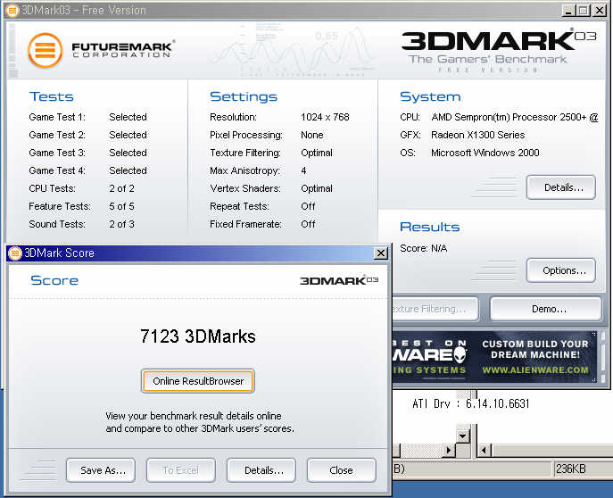Click CPU Tests value 2 of 2

[x=121, y=188]
